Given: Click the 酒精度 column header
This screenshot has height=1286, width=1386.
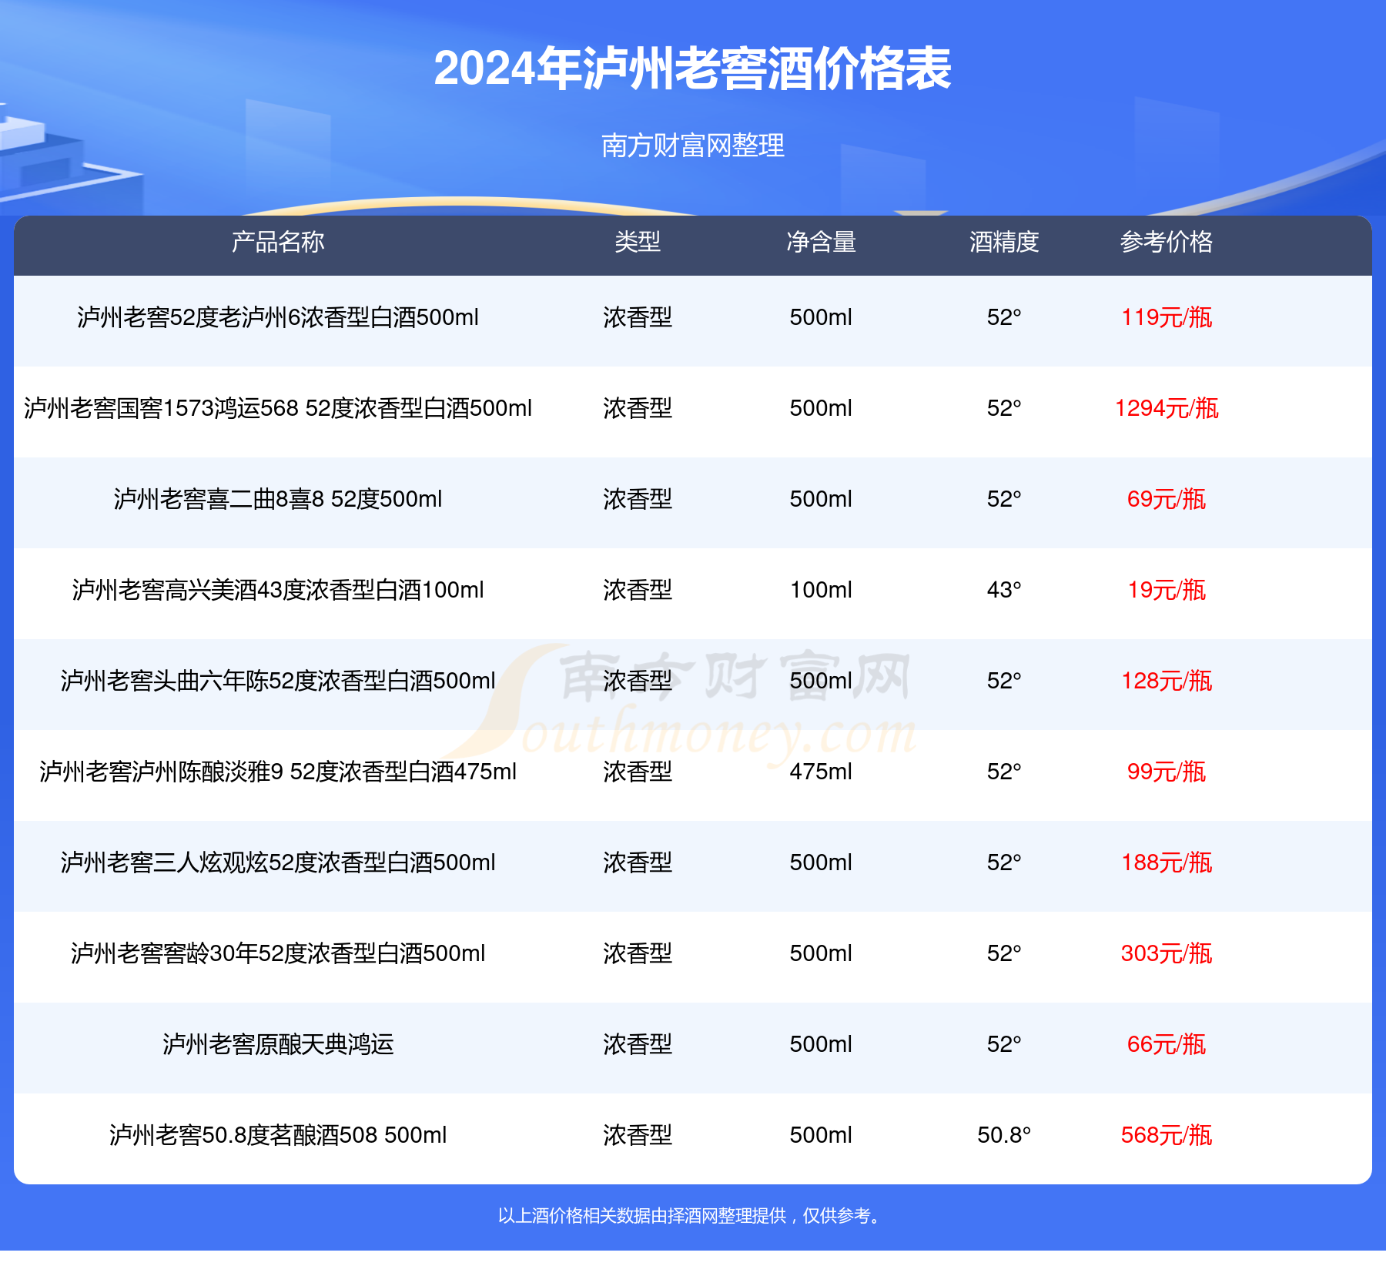Looking at the screenshot, I should 1004,242.
